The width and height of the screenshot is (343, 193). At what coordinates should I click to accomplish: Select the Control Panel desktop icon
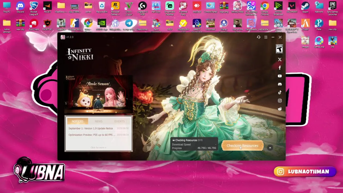point(210,7)
